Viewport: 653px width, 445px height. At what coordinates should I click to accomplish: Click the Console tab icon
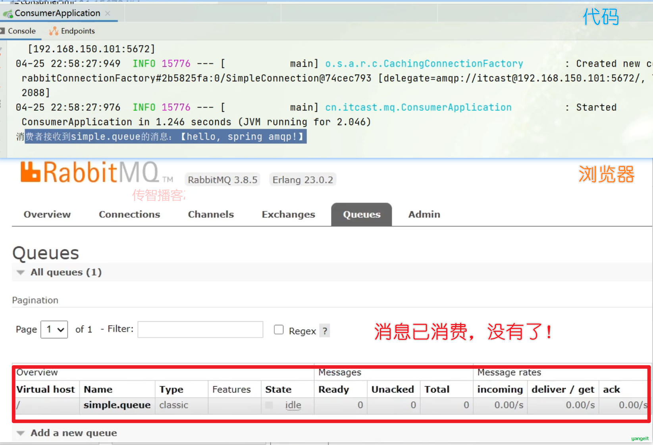pyautogui.click(x=2, y=31)
